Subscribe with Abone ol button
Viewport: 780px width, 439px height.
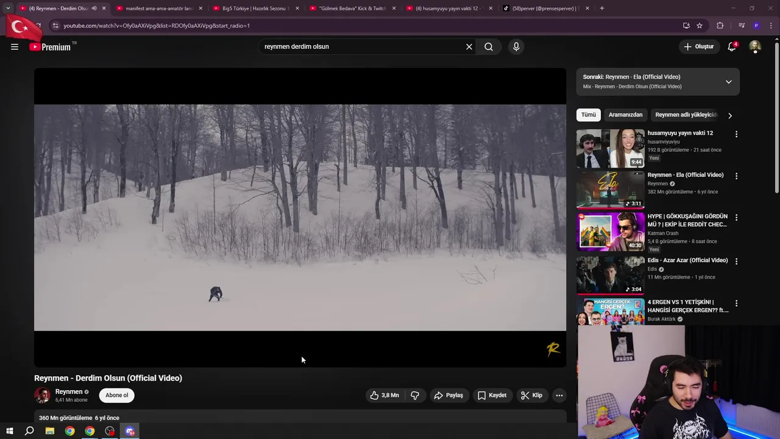coord(117,395)
